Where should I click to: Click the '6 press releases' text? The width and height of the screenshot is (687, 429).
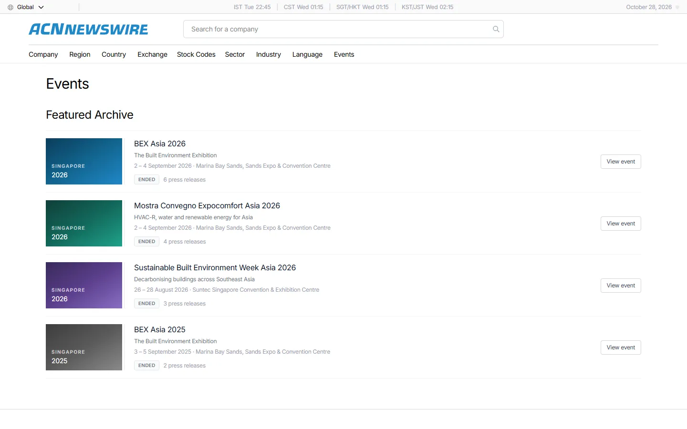pos(185,180)
